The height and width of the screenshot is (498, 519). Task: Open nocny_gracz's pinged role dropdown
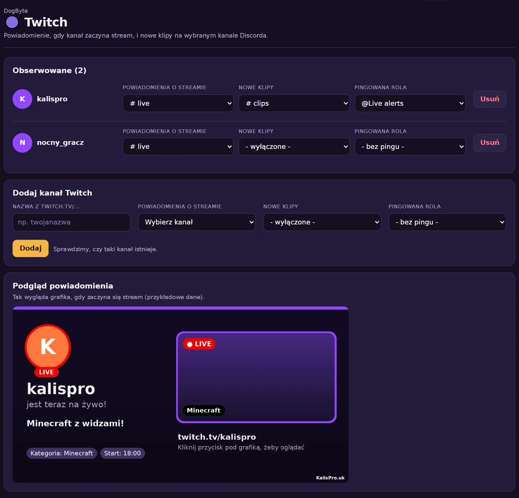(x=410, y=147)
